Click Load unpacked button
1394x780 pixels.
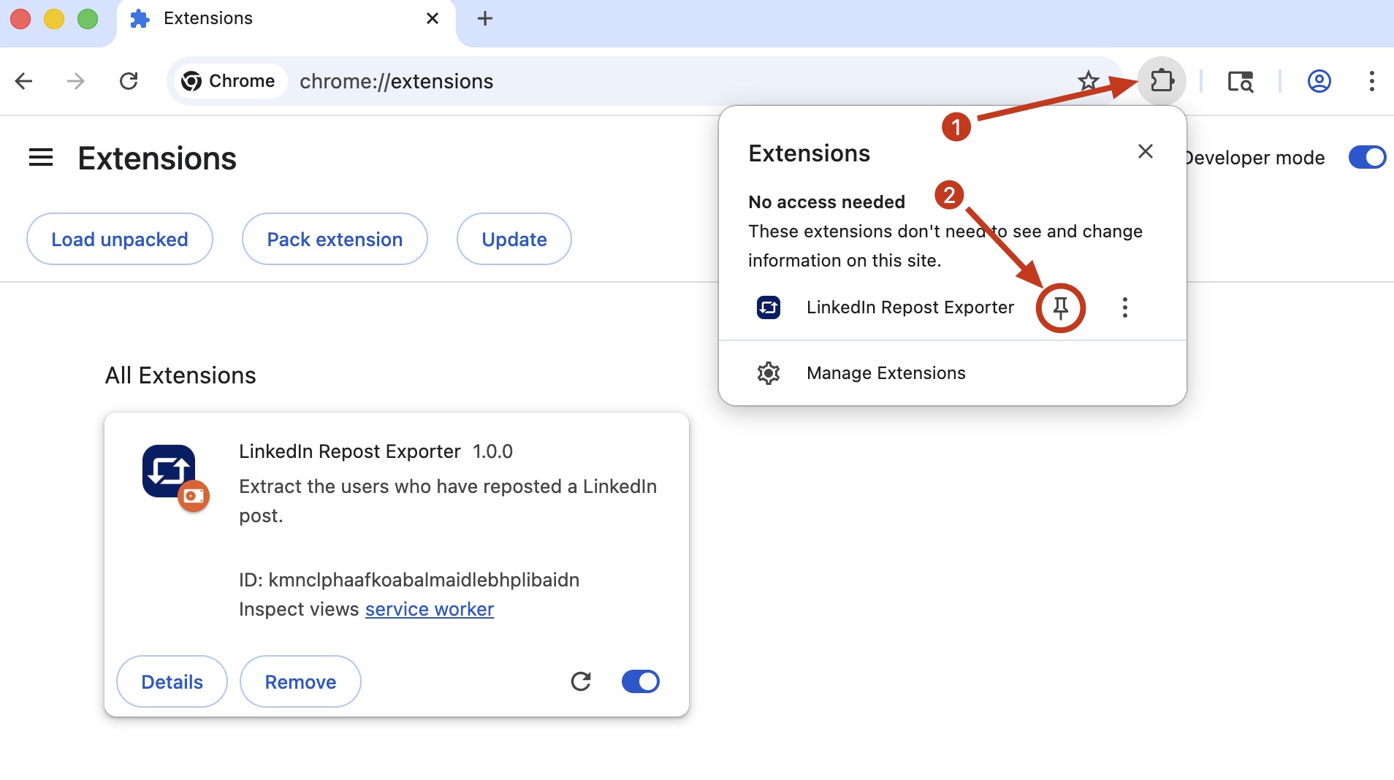pyautogui.click(x=120, y=239)
